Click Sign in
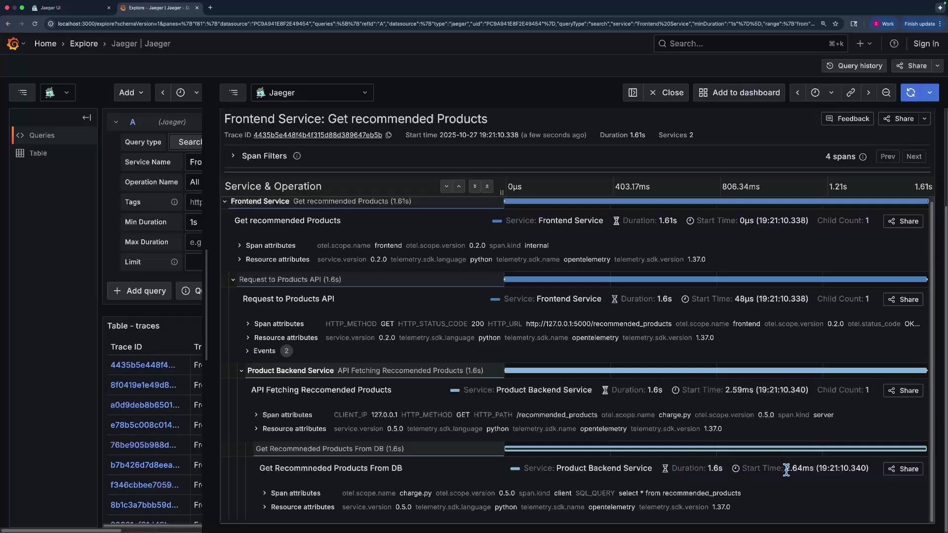Viewport: 948px width, 533px height. [x=926, y=44]
